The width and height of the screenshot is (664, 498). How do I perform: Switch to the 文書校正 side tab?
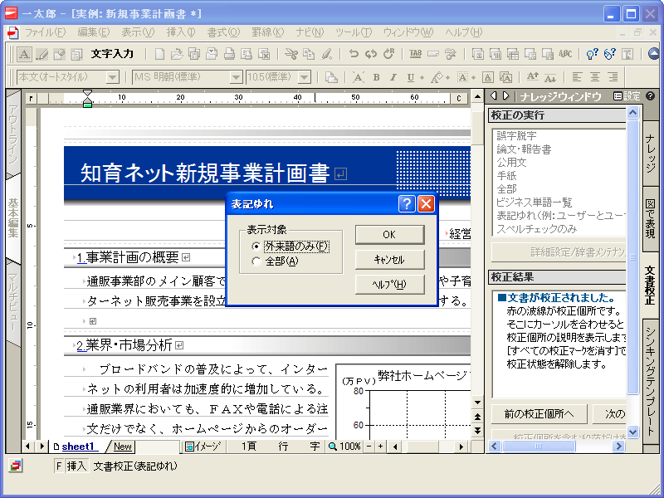651,284
